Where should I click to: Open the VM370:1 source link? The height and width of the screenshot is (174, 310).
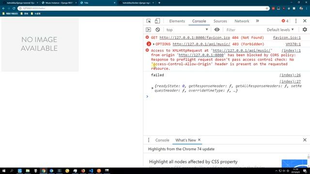point(293,44)
